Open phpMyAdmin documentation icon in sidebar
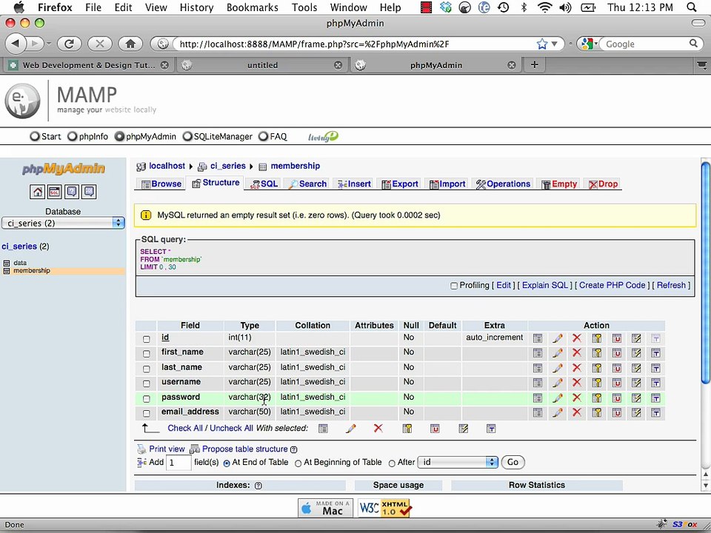711x533 pixels. pos(72,192)
